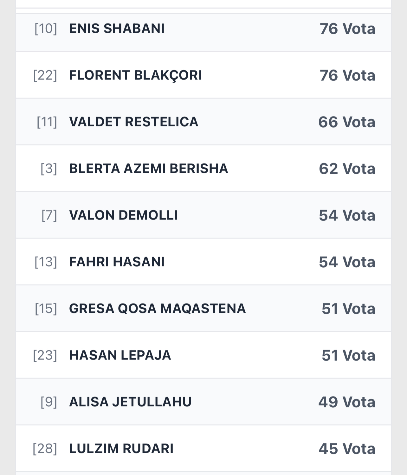Click the candidate number label [22]
Viewport: 407px width, 475px height.
pos(45,75)
